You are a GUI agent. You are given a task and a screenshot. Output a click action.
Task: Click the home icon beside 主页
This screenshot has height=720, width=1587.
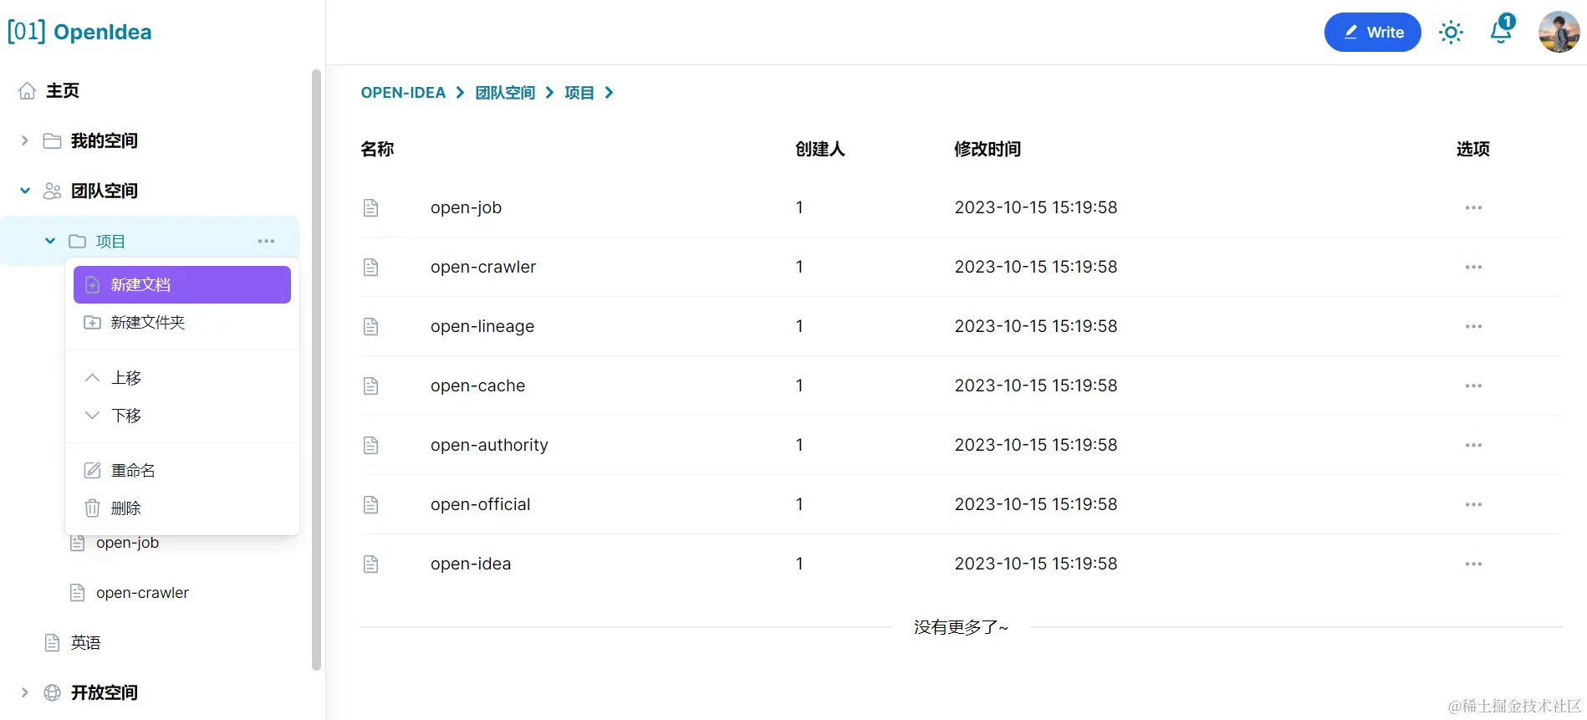tap(28, 90)
